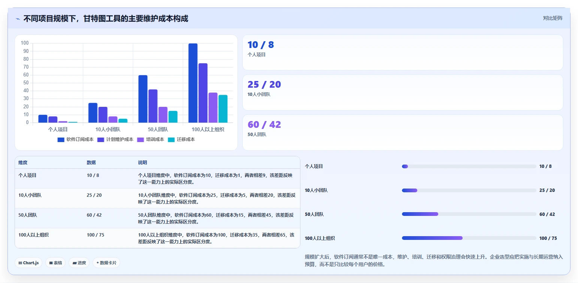Viewport: 578px width, 283px height.
Task: Click the 100人以上组织 x-axis label on chart
Action: point(208,129)
